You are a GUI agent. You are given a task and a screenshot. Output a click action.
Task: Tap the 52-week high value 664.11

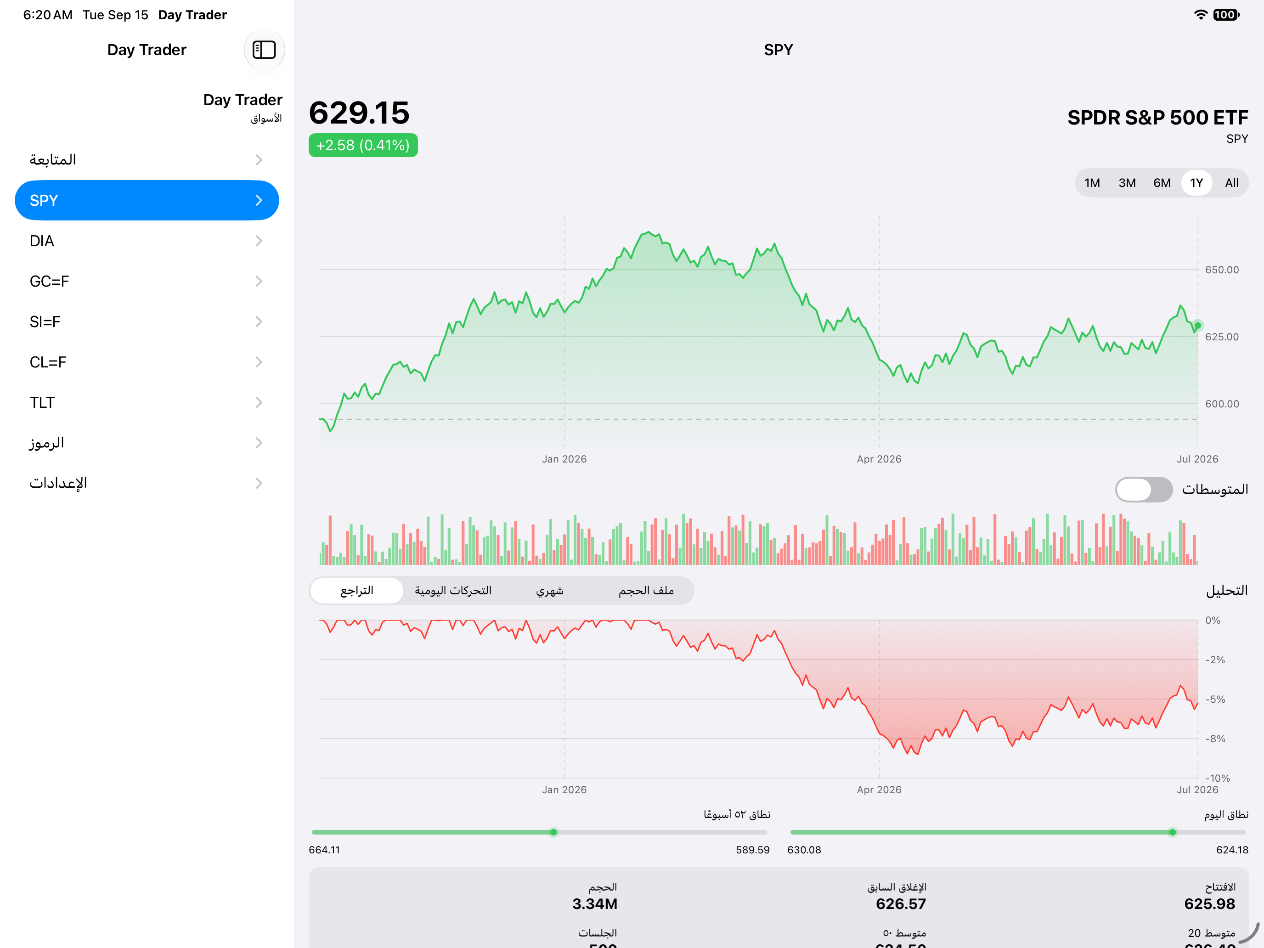[324, 850]
